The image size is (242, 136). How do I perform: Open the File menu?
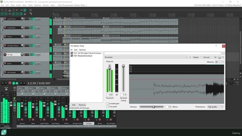click(x=2, y=5)
